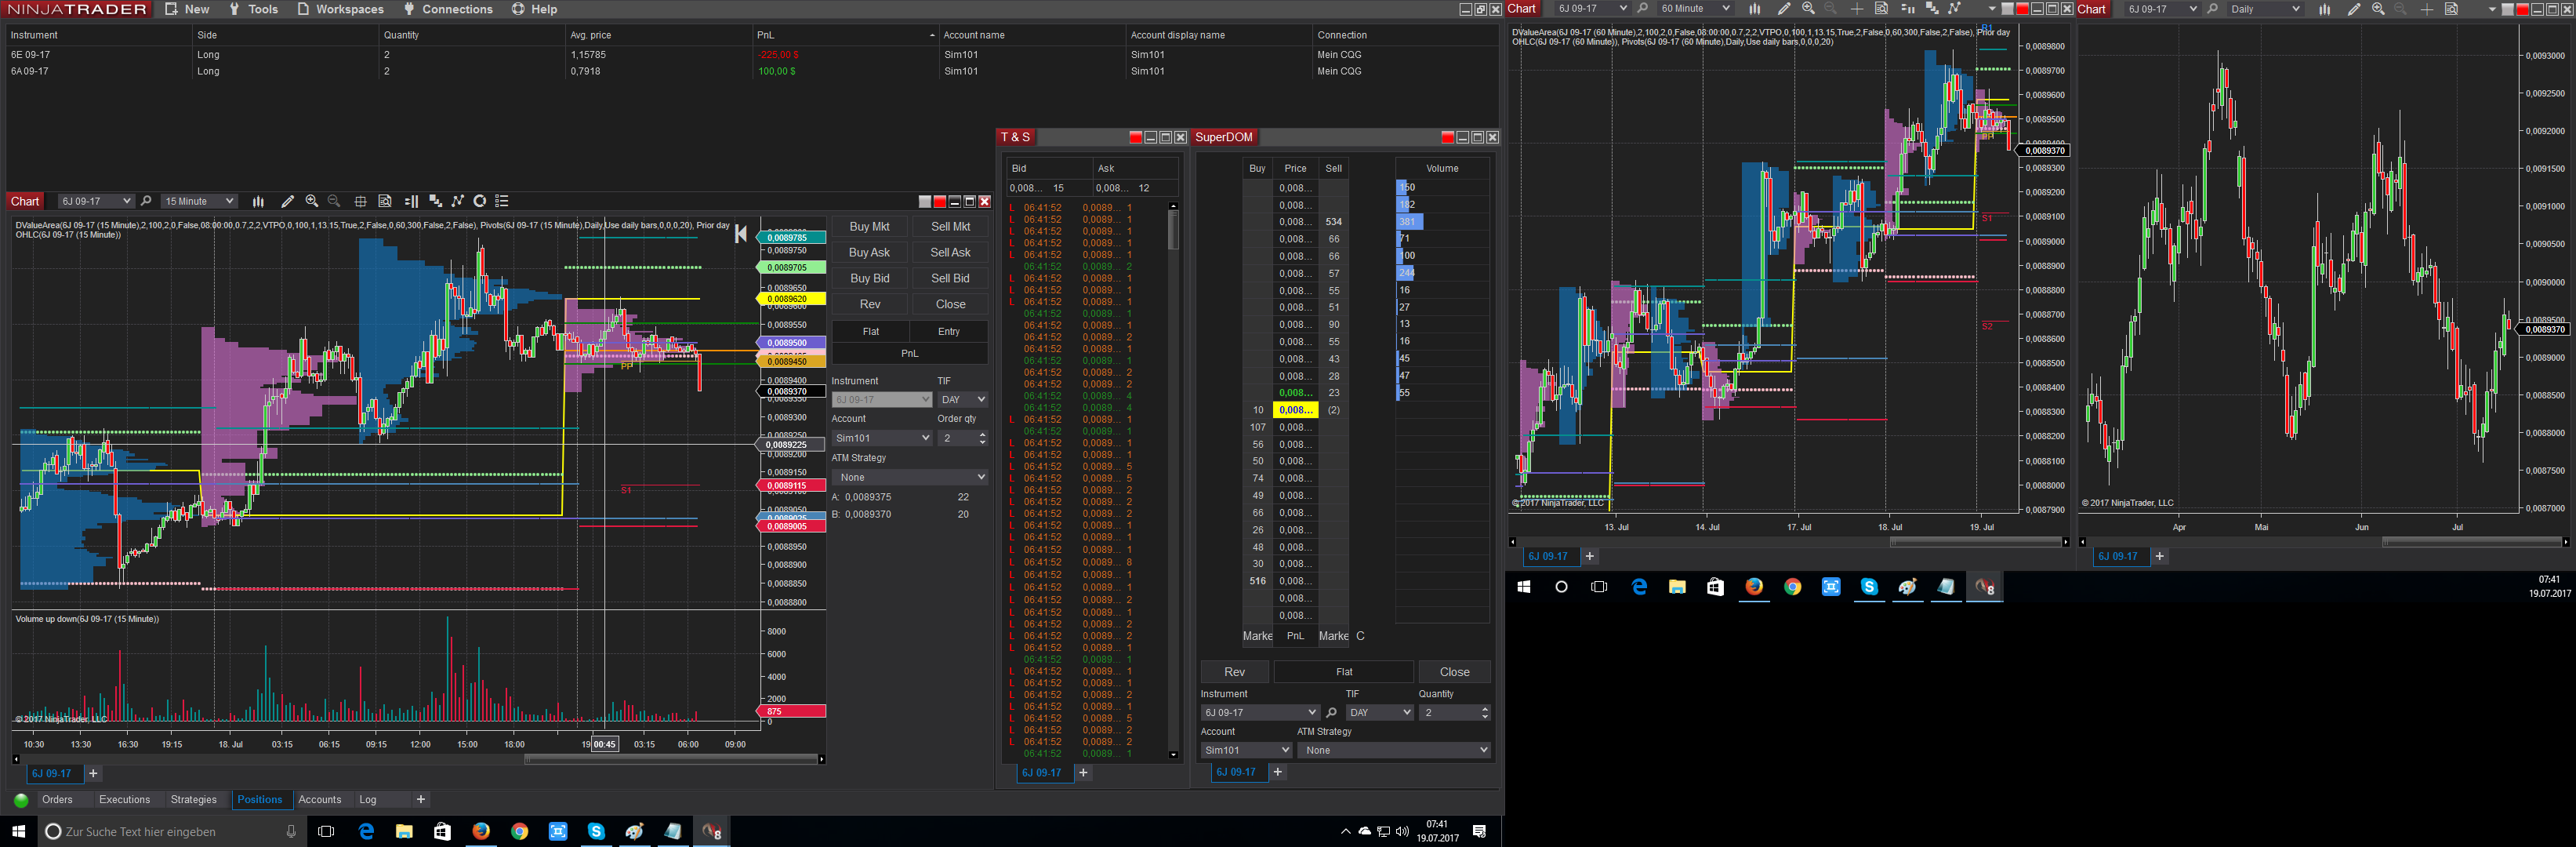Open Indicators icon on 15 Minute chart
The height and width of the screenshot is (847, 2576).
pyautogui.click(x=458, y=201)
